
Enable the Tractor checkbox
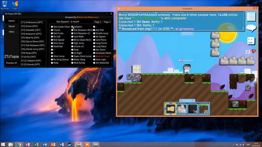(52, 30)
